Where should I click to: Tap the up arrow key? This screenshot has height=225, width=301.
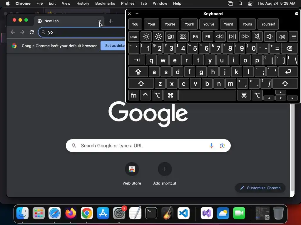pyautogui.click(x=281, y=92)
